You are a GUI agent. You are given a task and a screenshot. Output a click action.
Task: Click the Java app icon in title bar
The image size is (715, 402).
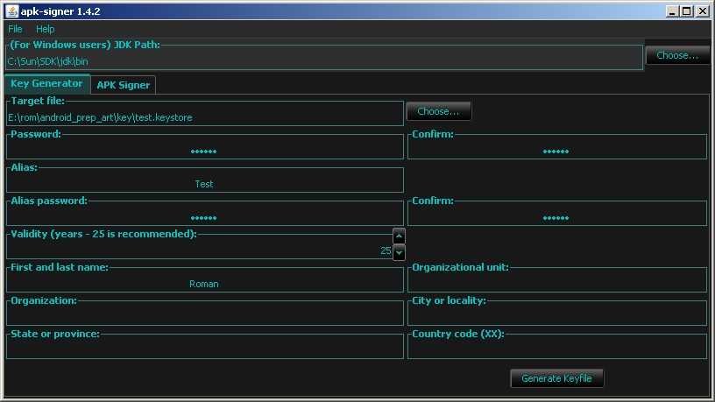point(10,11)
